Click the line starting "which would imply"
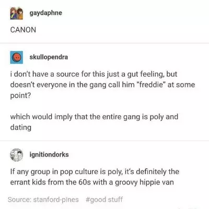Image resolution: width=209 pixels, height=209 pixels. [94, 117]
